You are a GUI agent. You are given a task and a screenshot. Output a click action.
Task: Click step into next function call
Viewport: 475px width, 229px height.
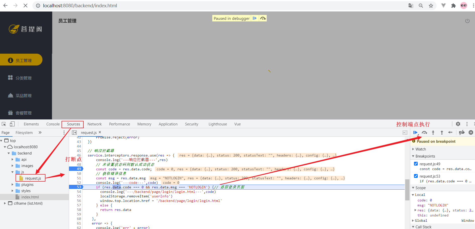tap(433, 132)
